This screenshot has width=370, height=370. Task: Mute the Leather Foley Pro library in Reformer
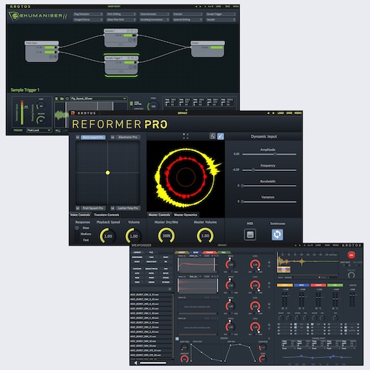pyautogui.click(x=112, y=208)
